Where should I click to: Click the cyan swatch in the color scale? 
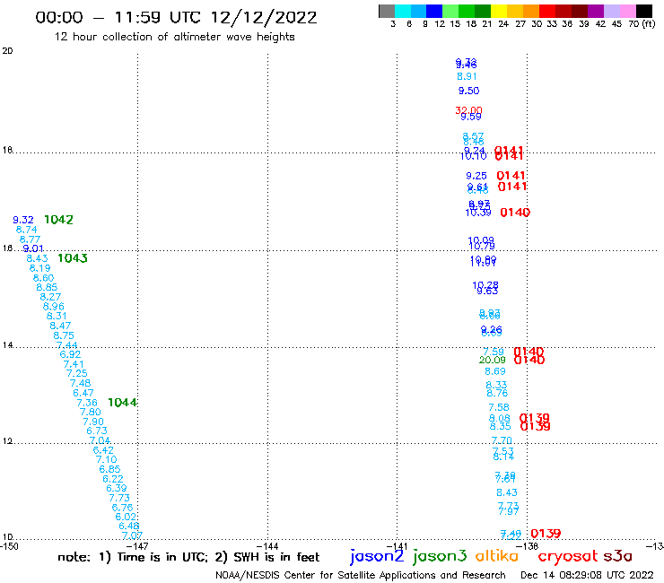[403, 11]
